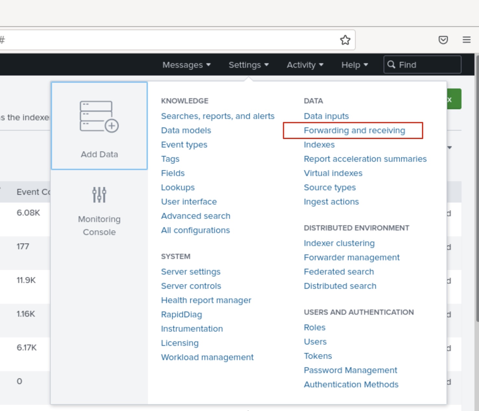The height and width of the screenshot is (411, 479).
Task: Go to Licensing
Action: [x=180, y=343]
